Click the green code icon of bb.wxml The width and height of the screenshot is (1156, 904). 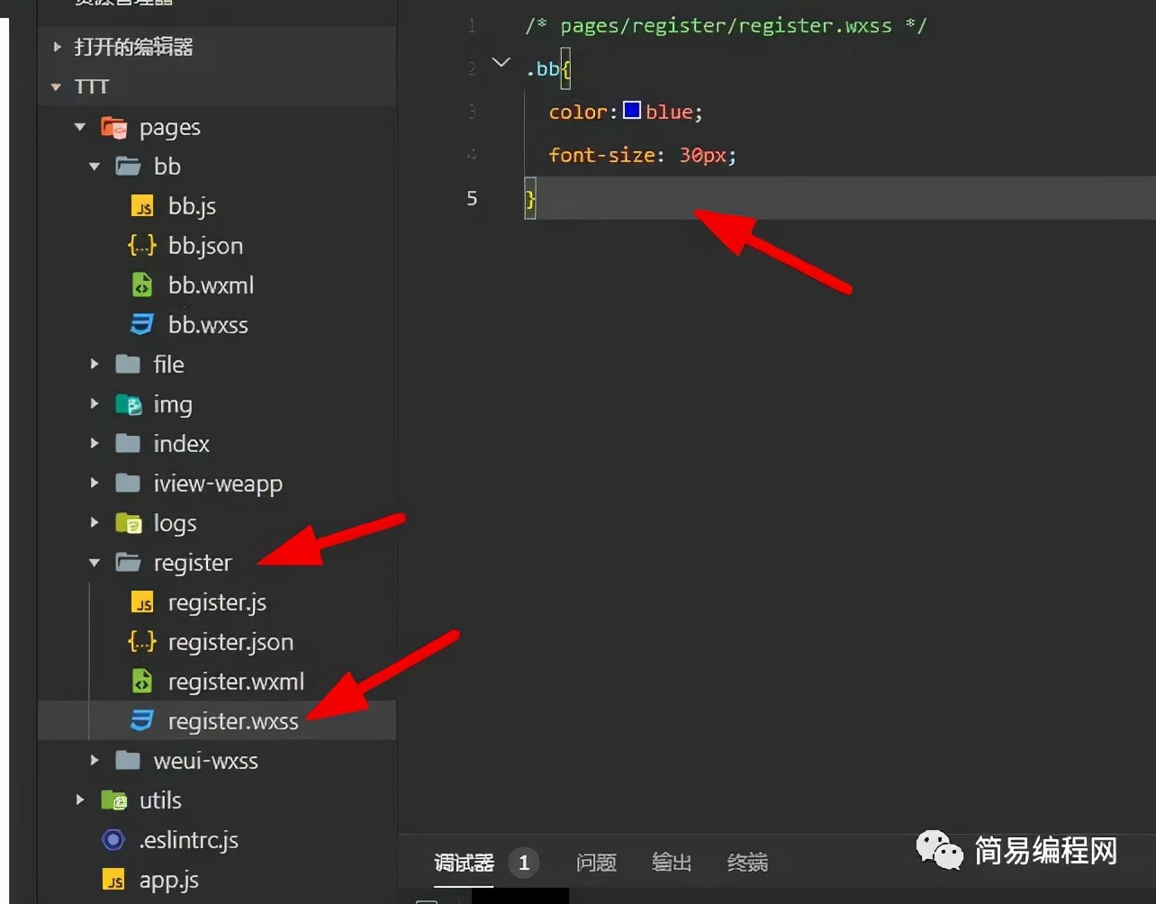point(142,285)
